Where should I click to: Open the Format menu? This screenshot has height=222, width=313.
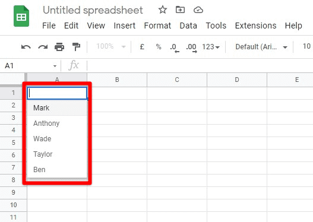[x=157, y=26]
